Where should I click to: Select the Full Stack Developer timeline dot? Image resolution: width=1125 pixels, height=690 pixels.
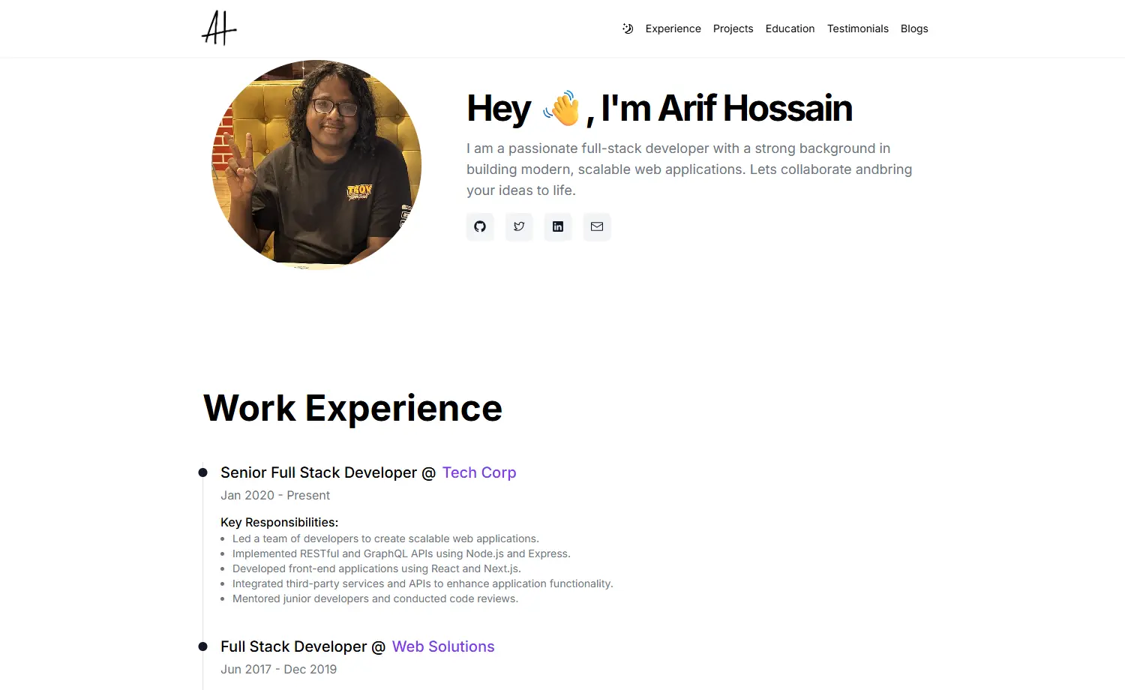pos(202,646)
